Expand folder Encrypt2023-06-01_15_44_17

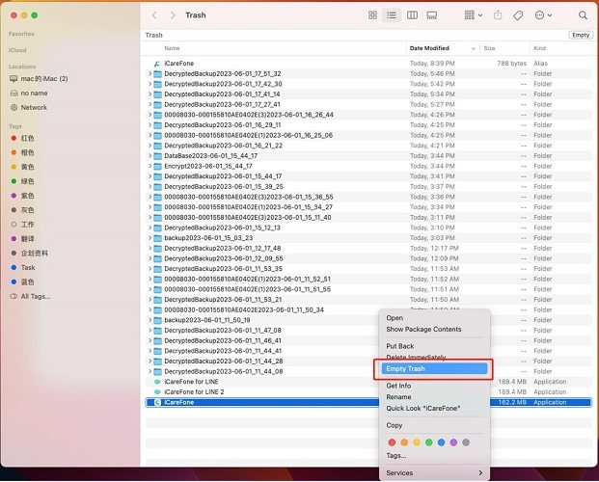150,166
